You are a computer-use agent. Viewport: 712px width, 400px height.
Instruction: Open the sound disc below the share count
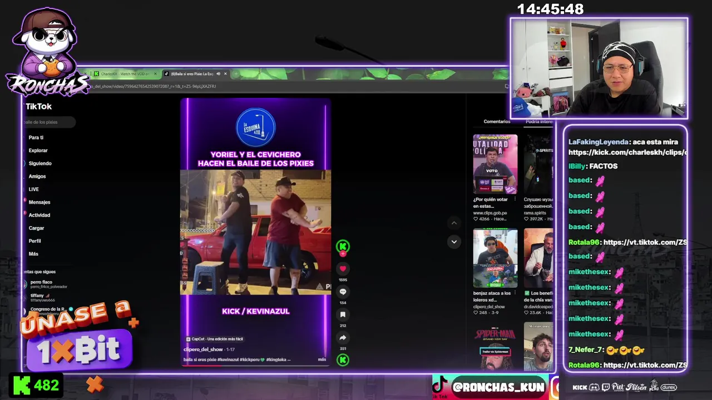click(343, 360)
